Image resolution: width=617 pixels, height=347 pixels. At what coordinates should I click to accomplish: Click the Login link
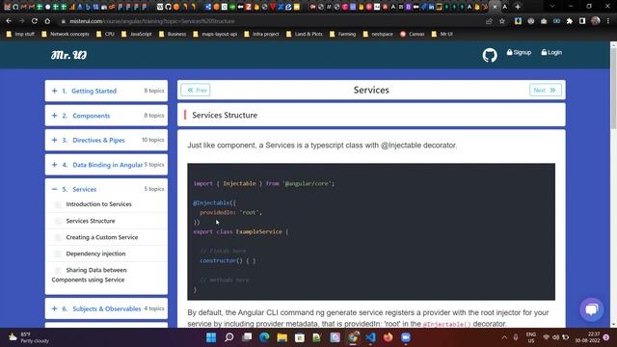click(x=551, y=52)
